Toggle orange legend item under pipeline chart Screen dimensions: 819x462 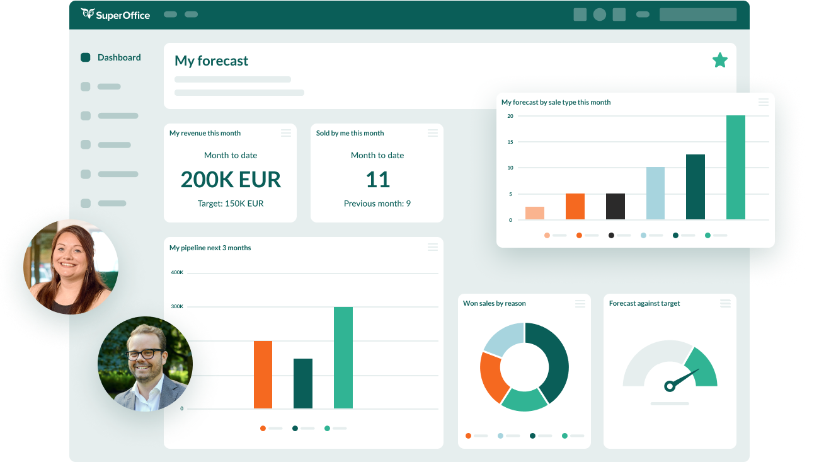click(263, 429)
